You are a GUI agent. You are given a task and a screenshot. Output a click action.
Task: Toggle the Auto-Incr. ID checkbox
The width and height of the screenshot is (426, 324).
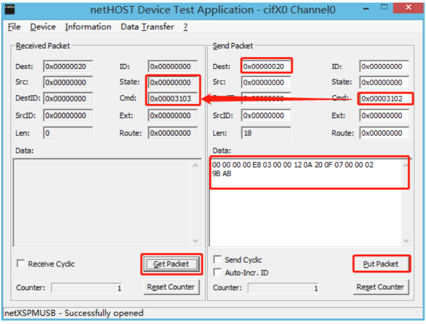point(217,272)
